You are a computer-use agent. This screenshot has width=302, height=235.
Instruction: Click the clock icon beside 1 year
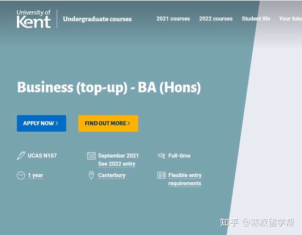click(21, 175)
